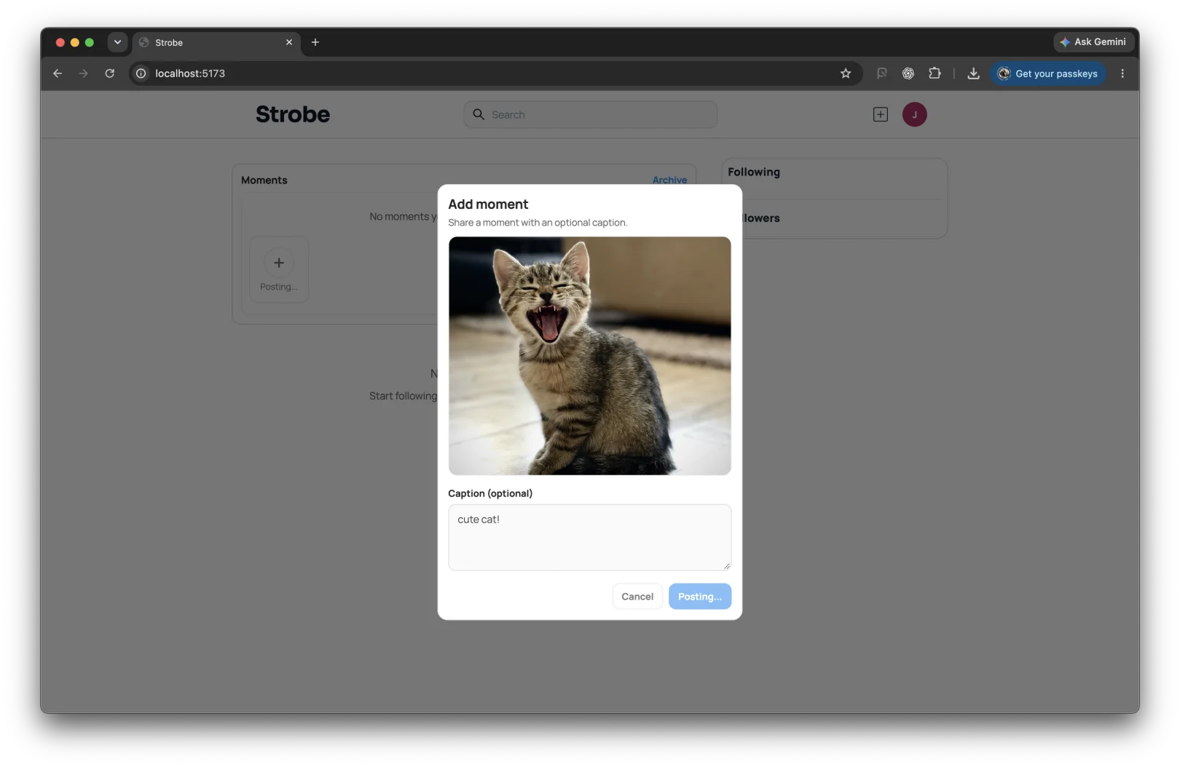Bookmark this page with the star icon
Image resolution: width=1180 pixels, height=767 pixels.
846,73
